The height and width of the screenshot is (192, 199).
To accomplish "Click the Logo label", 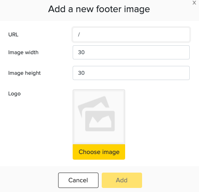I will tap(15, 94).
